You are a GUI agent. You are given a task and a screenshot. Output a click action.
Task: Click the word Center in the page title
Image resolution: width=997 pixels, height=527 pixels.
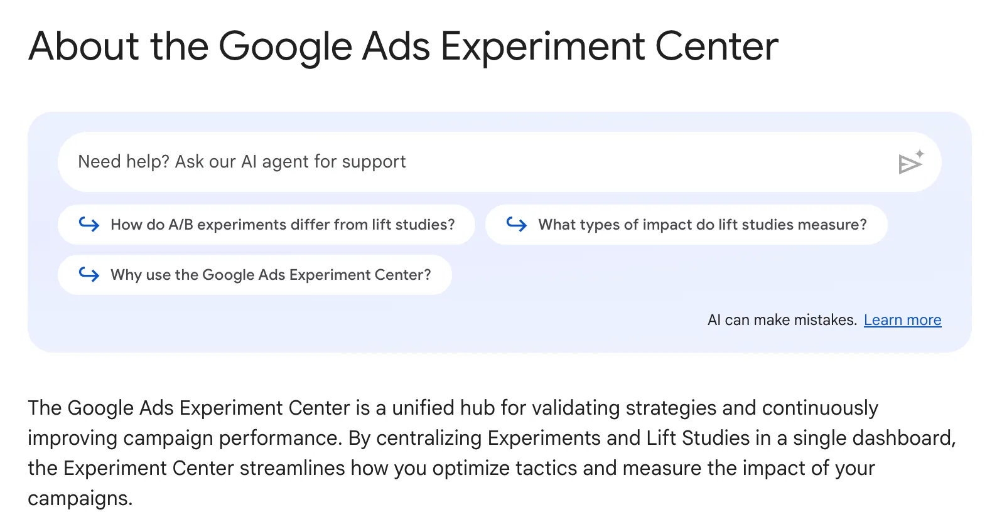[x=716, y=46]
